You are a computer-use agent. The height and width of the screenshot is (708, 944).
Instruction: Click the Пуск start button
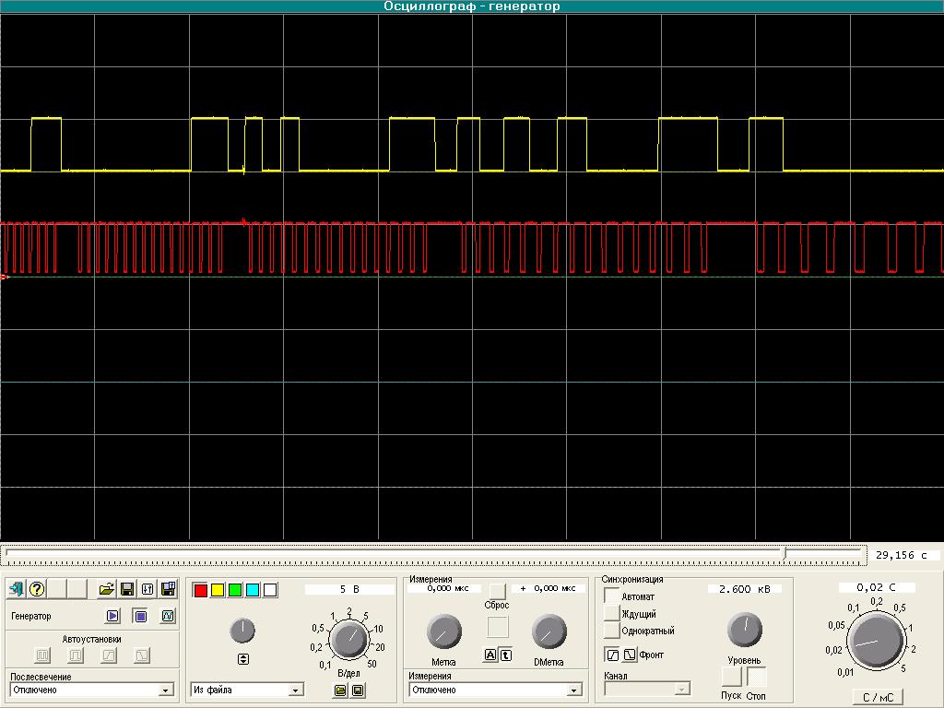pos(731,677)
